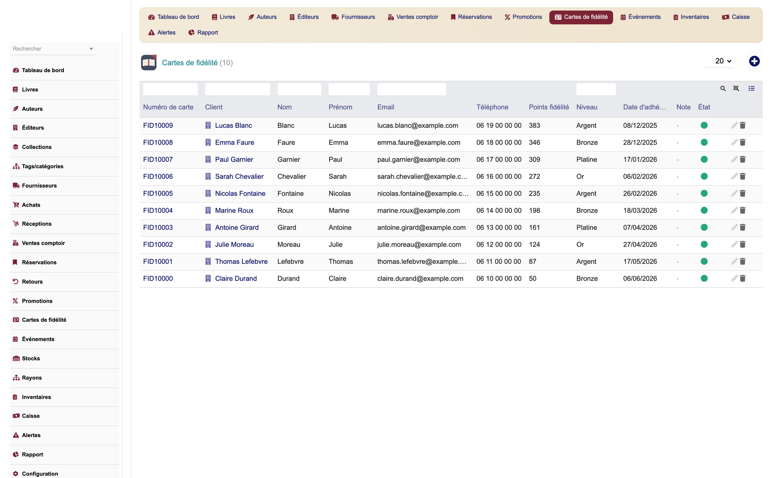Screen dimensions: 771x478
Task: Click the Numéro de carte filter field
Action: pyautogui.click(x=170, y=89)
